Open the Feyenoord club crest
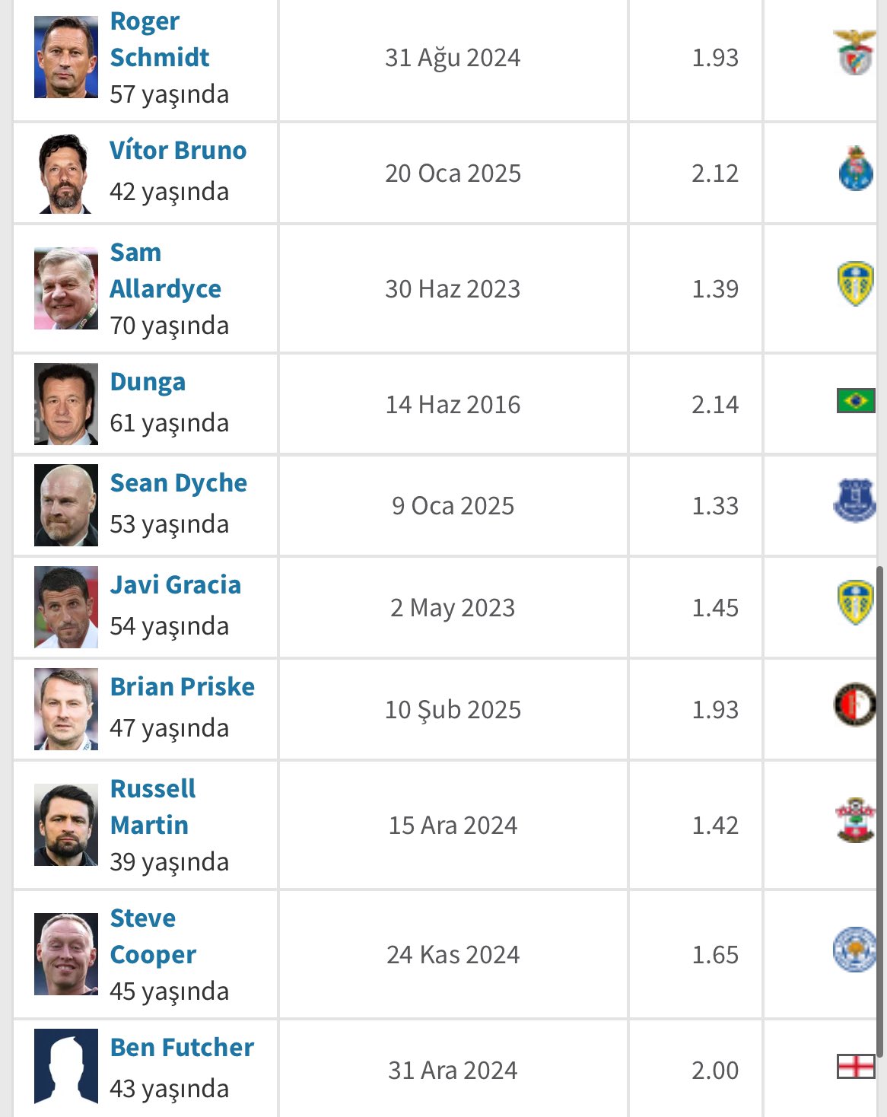 (x=855, y=705)
